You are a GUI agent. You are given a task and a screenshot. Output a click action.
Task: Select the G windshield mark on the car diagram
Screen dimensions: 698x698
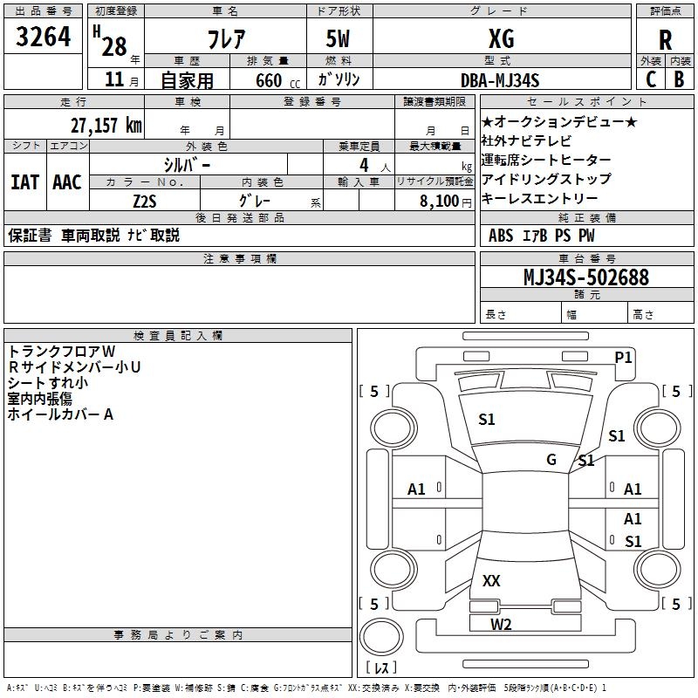click(x=551, y=460)
